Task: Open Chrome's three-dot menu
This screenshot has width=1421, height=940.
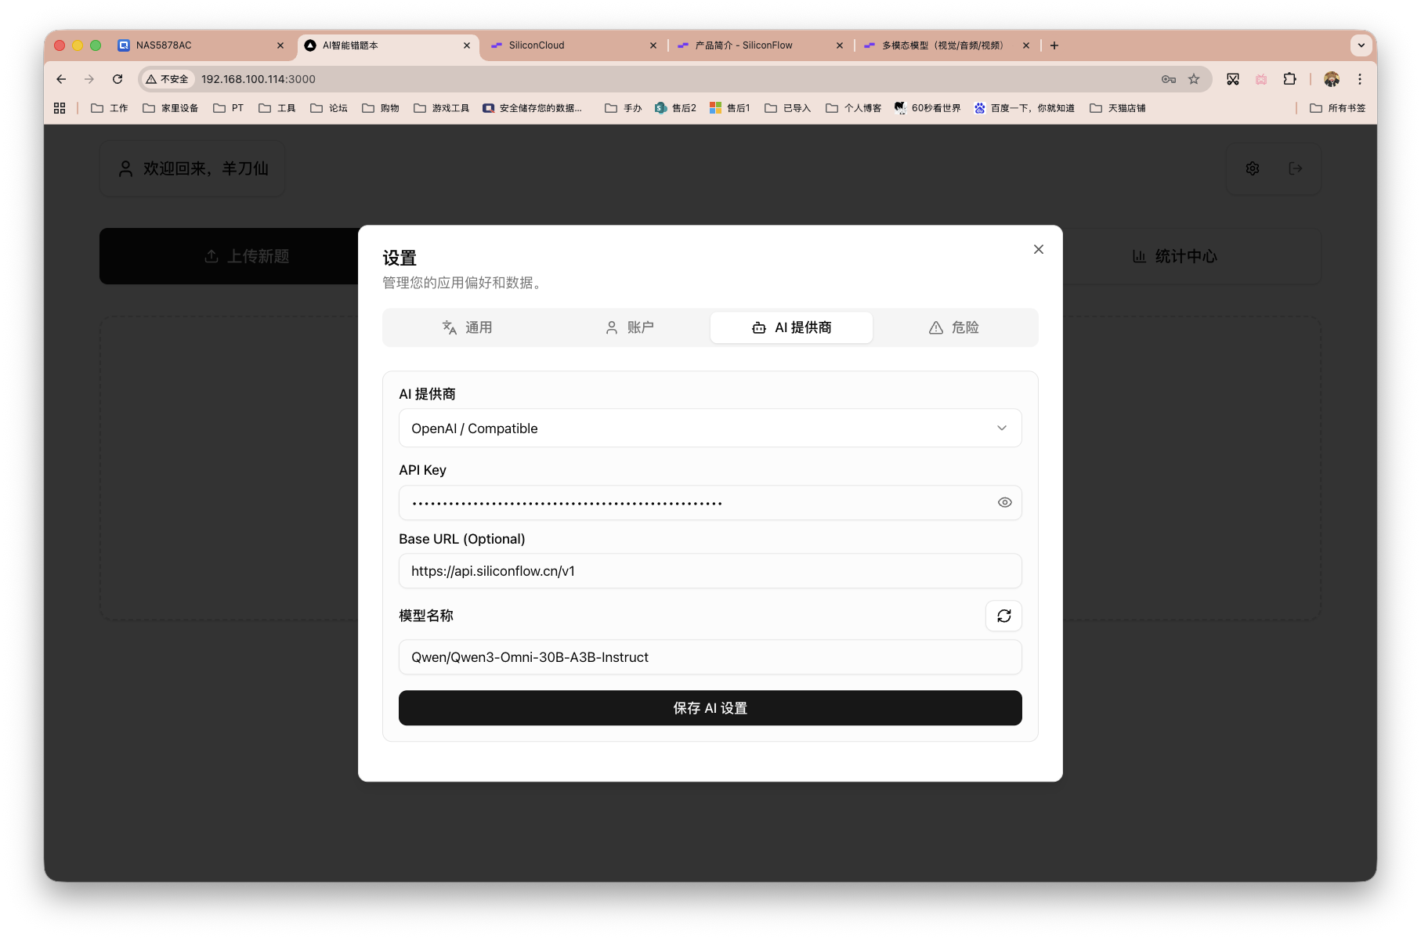Action: [1361, 79]
